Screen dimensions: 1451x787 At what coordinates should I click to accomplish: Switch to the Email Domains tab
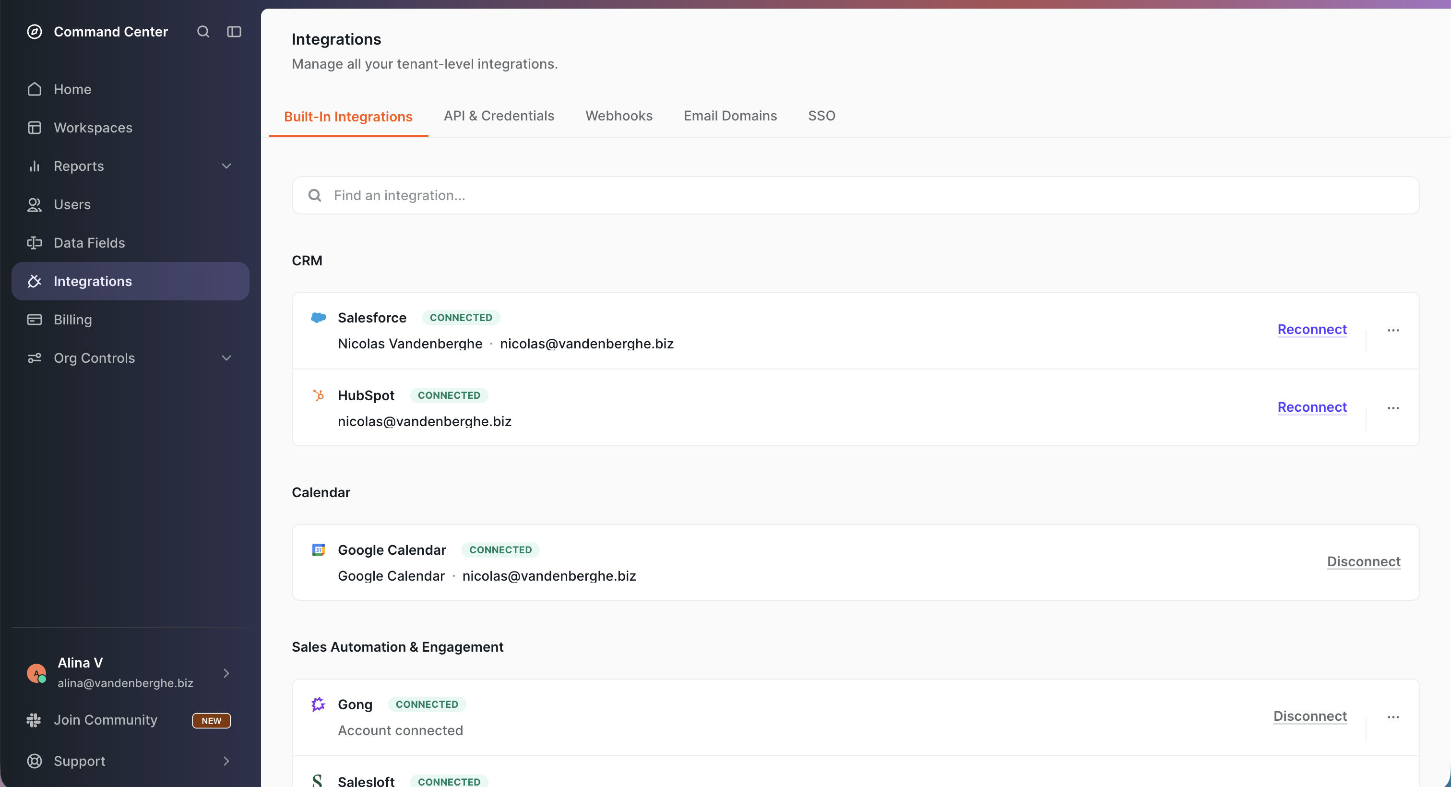click(x=730, y=116)
